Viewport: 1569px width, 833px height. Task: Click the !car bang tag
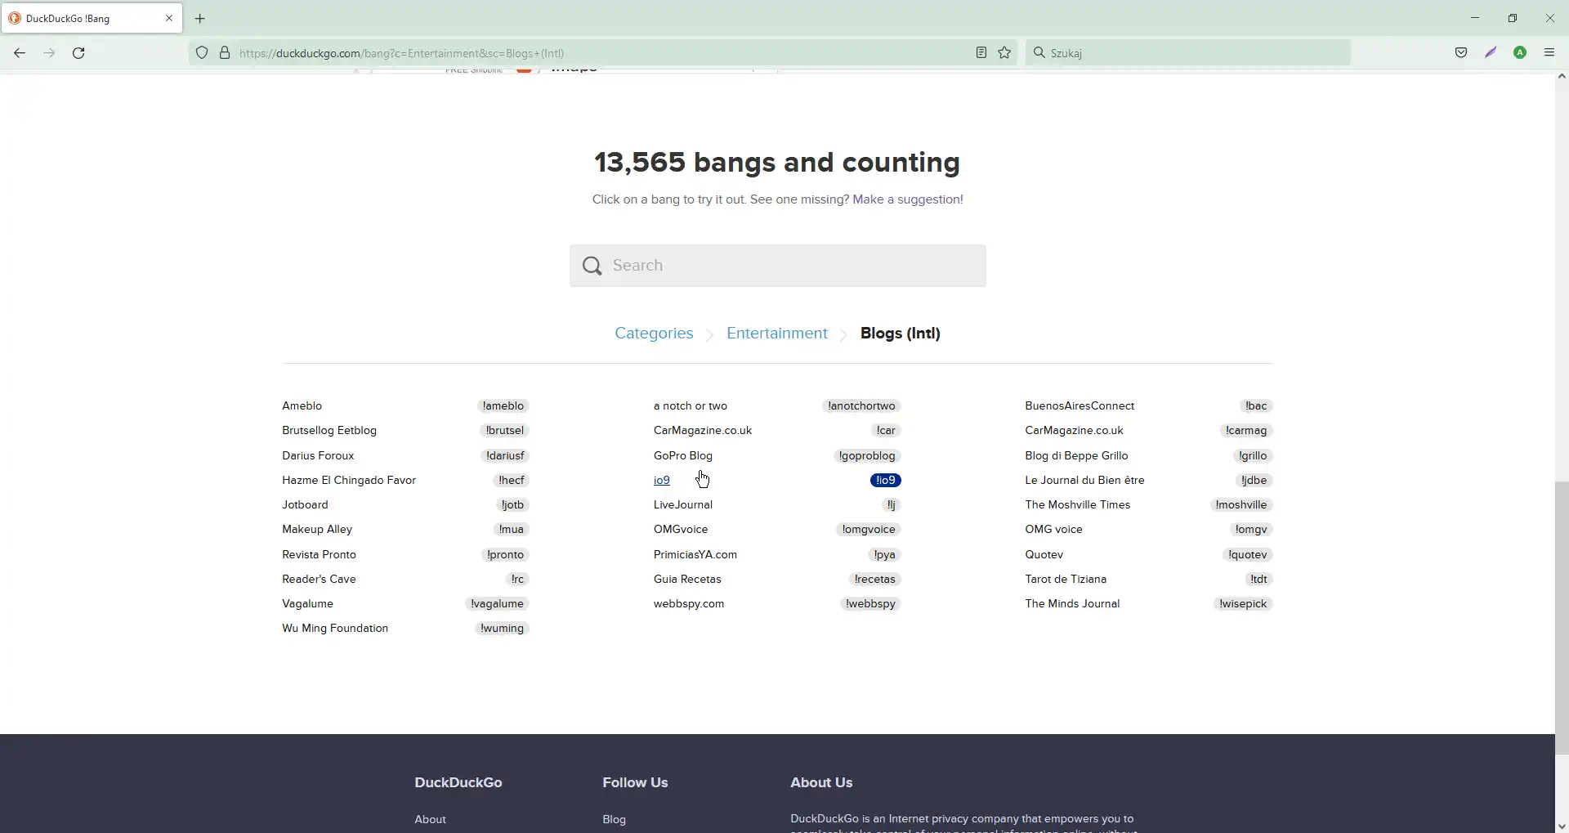(x=887, y=431)
